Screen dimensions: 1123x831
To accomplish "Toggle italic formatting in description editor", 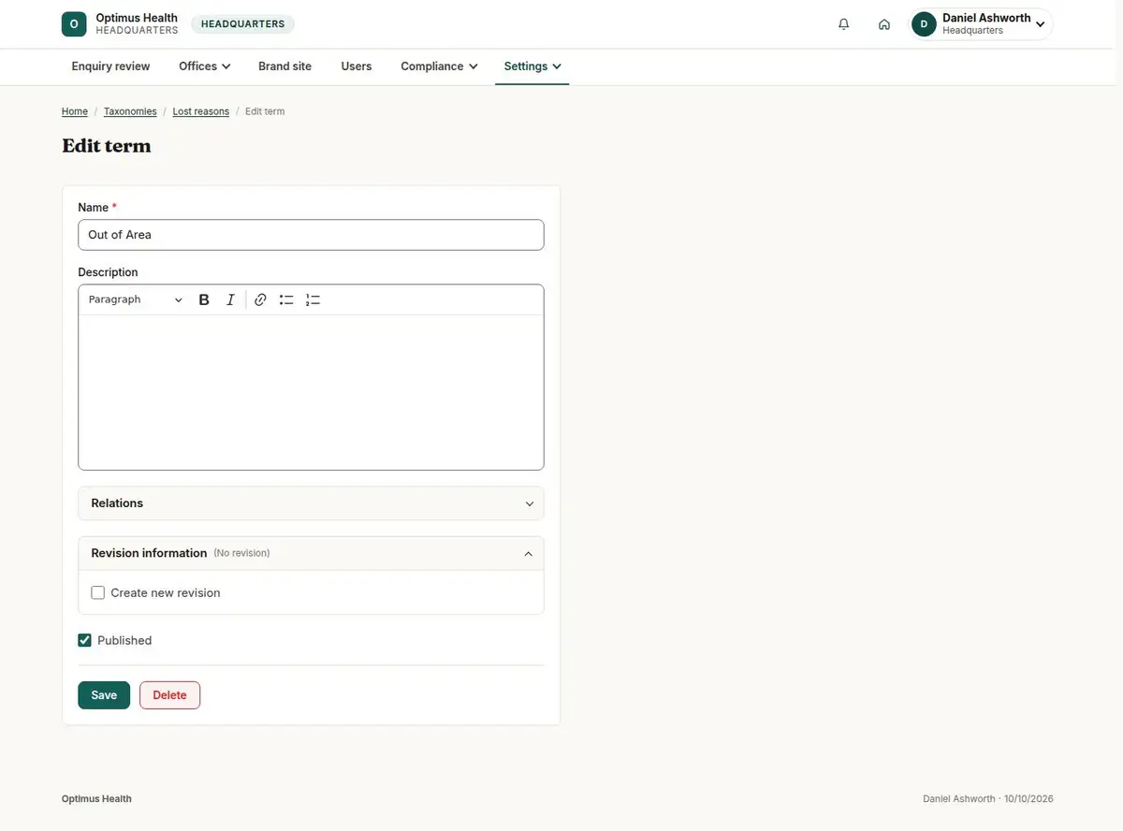I will point(230,299).
